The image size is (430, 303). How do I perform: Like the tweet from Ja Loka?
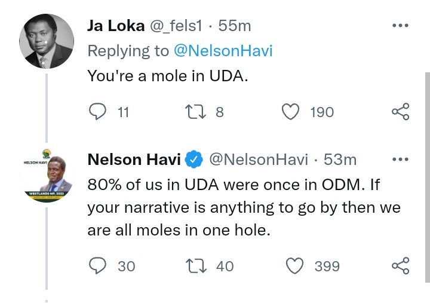click(x=291, y=112)
